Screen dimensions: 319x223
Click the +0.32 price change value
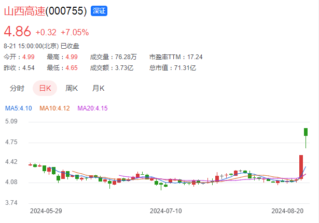(x=46, y=32)
